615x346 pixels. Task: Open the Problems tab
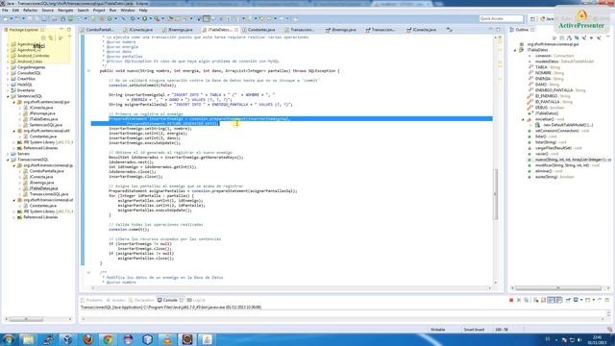click(91, 300)
